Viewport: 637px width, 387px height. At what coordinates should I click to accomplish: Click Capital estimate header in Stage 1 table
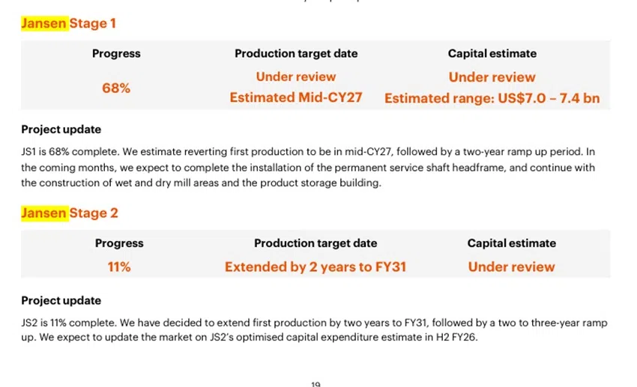pyautogui.click(x=492, y=53)
